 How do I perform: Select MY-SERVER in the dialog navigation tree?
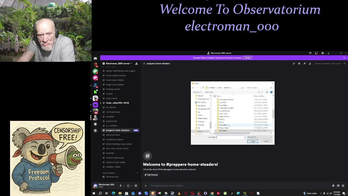(x=202, y=102)
